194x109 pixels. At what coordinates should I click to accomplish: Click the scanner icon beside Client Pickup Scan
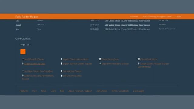click(100, 59)
